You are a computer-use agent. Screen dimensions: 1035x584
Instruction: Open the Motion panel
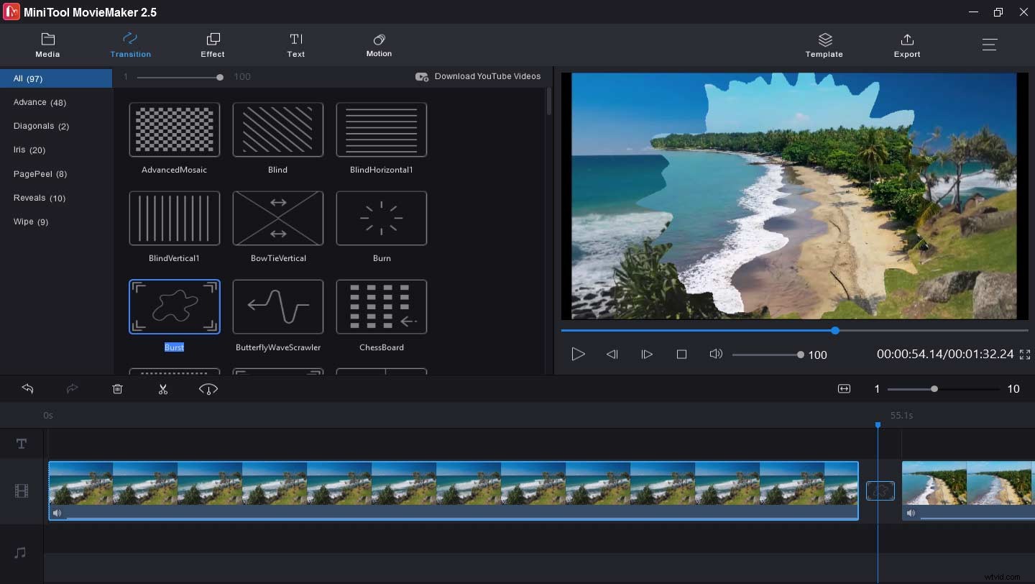coord(379,45)
